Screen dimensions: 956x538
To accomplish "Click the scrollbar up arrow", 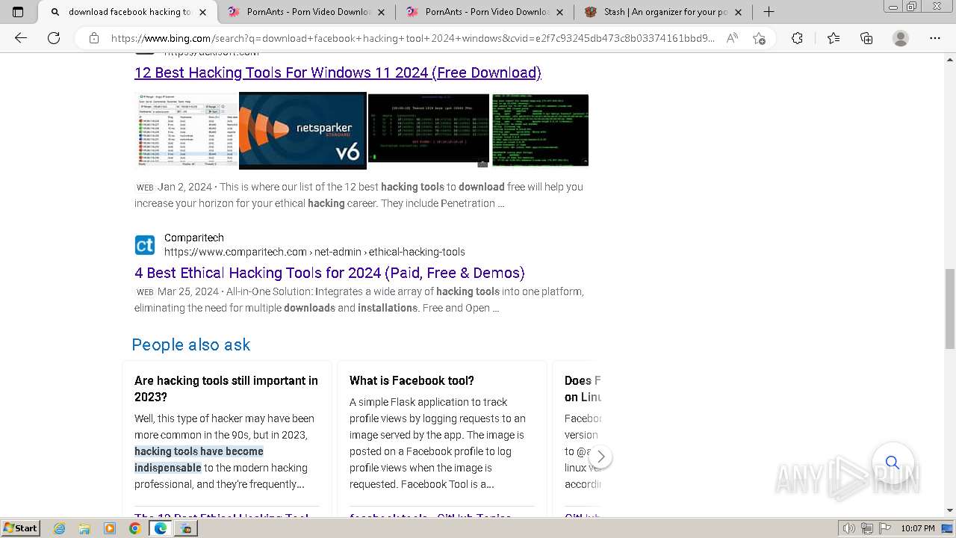I will (x=949, y=58).
